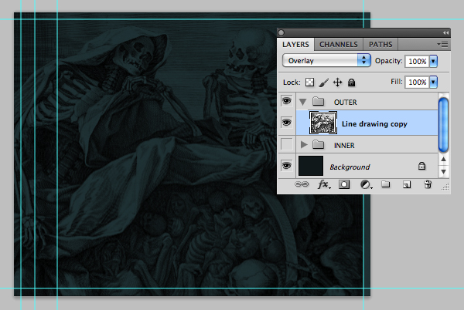Image resolution: width=464 pixels, height=310 pixels.
Task: Create a new layer icon
Action: pyautogui.click(x=407, y=184)
